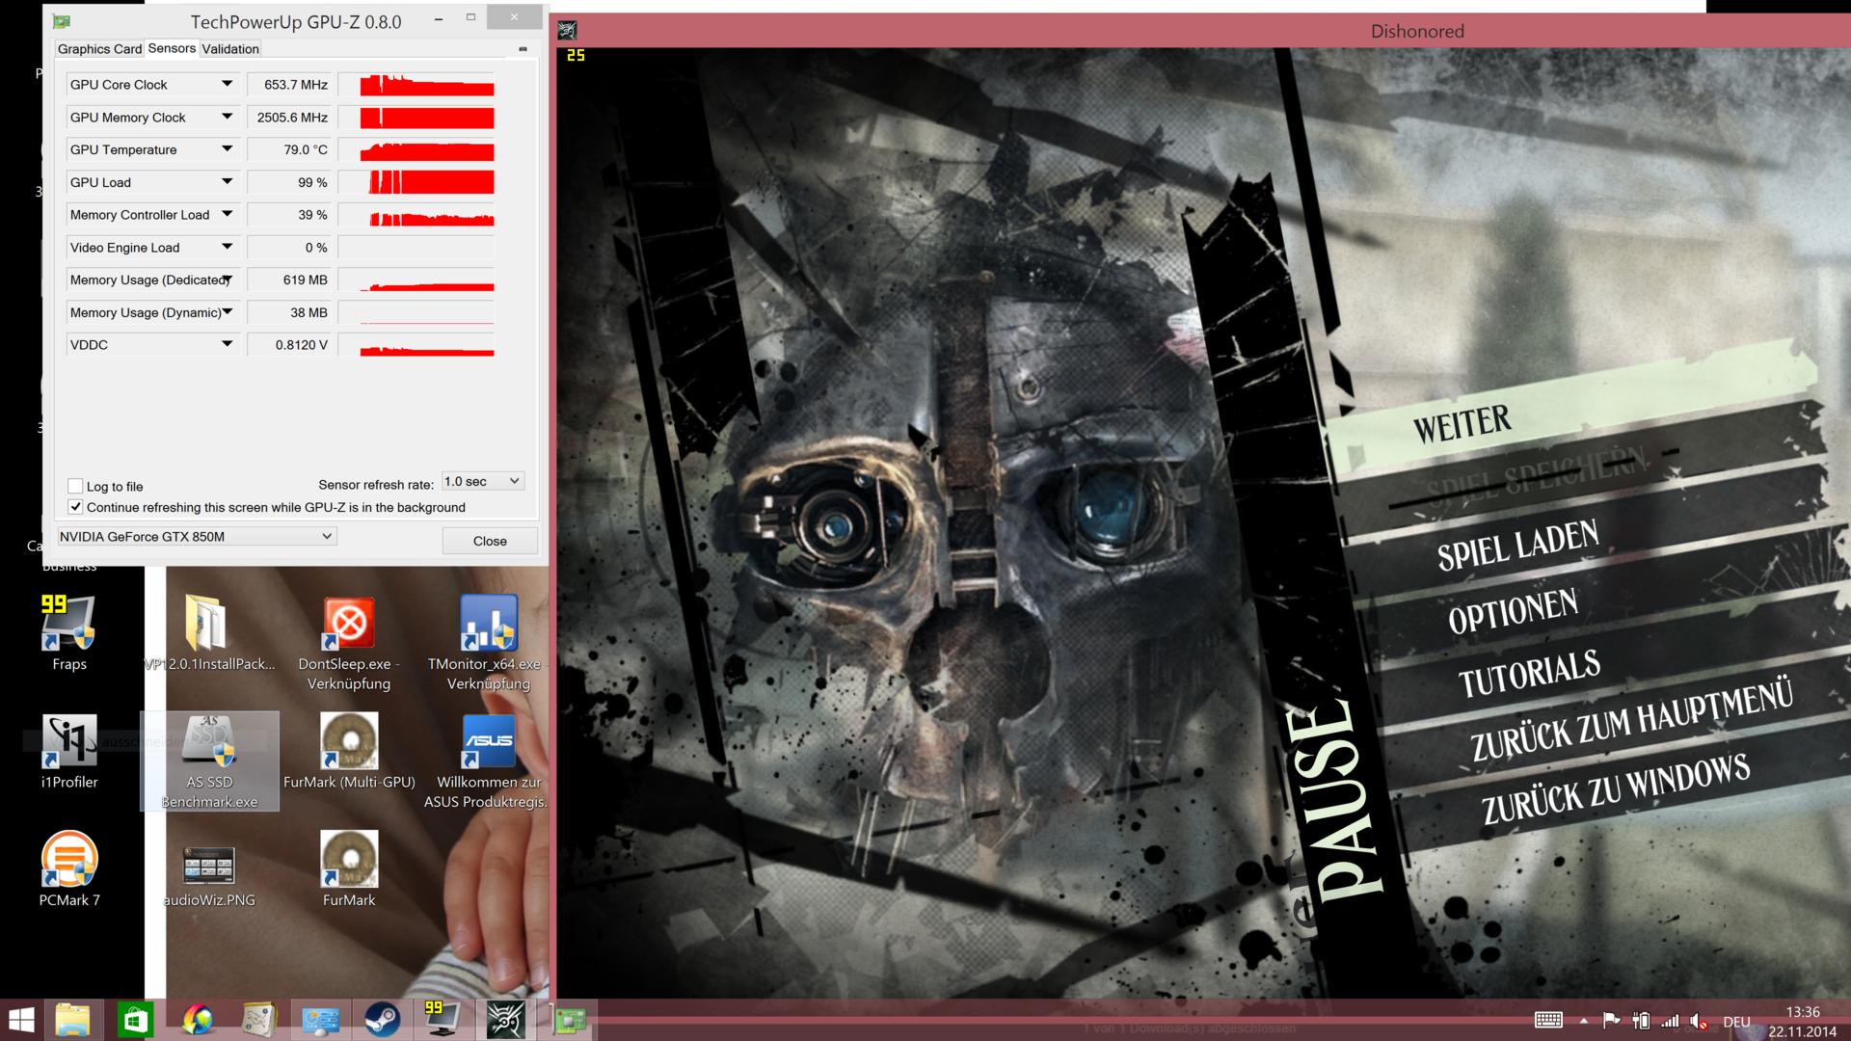Launch PCMark 7 desktop shortcut
Screen dimensions: 1851x1041
(68, 860)
